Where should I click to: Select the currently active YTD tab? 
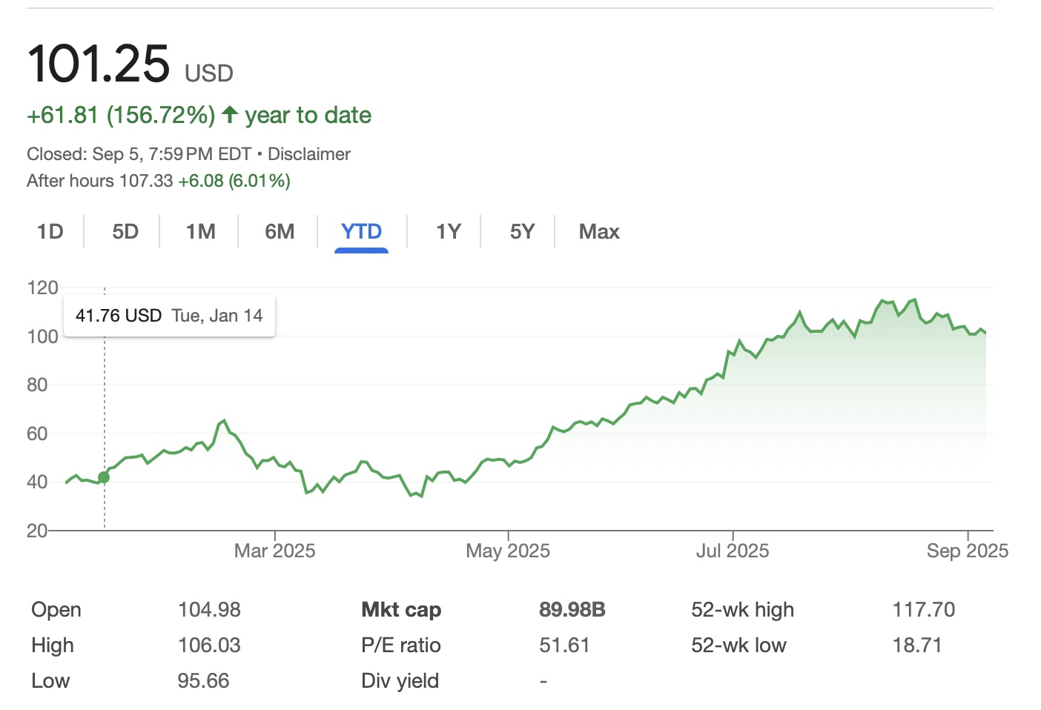361,231
